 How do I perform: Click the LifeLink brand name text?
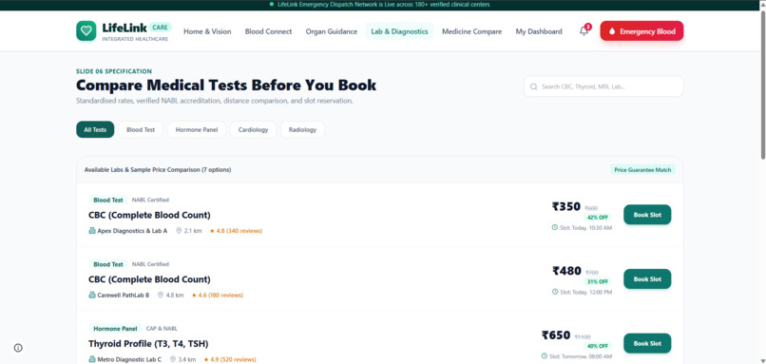point(124,28)
